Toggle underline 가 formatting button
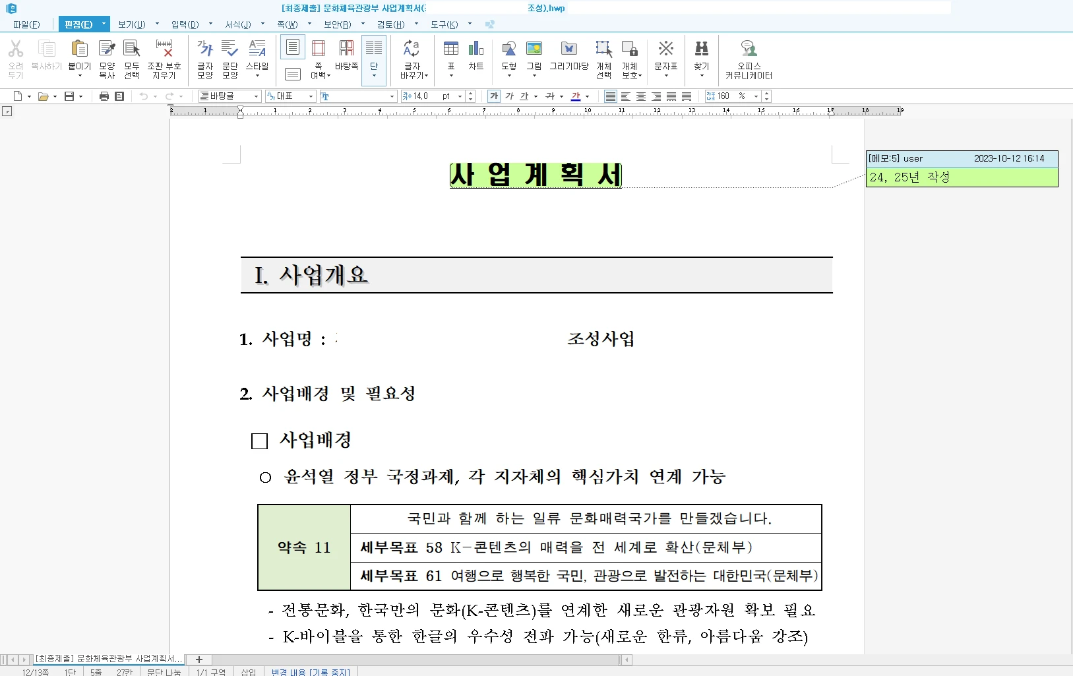The height and width of the screenshot is (676, 1073). pyautogui.click(x=524, y=96)
